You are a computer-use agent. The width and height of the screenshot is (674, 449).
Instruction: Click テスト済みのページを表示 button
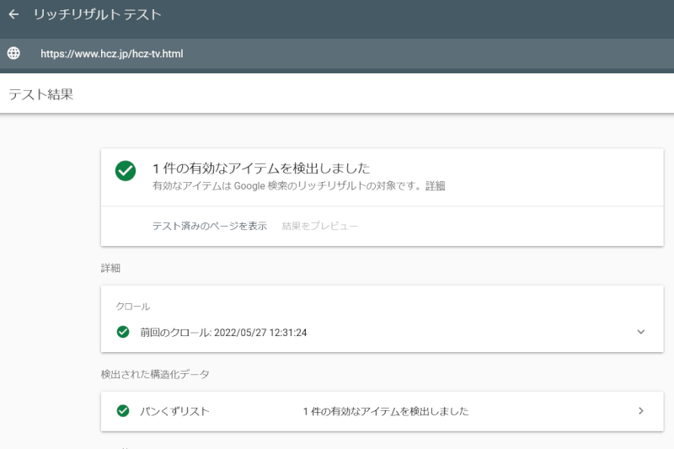[x=210, y=226]
